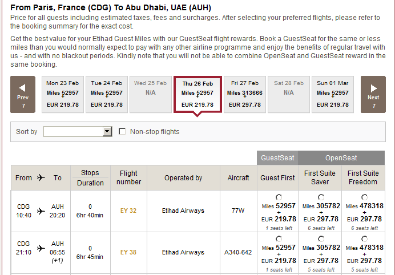This screenshot has width=395, height=275.
Task: Select First Suite Saver radio for EY 32
Action: pyautogui.click(x=321, y=197)
